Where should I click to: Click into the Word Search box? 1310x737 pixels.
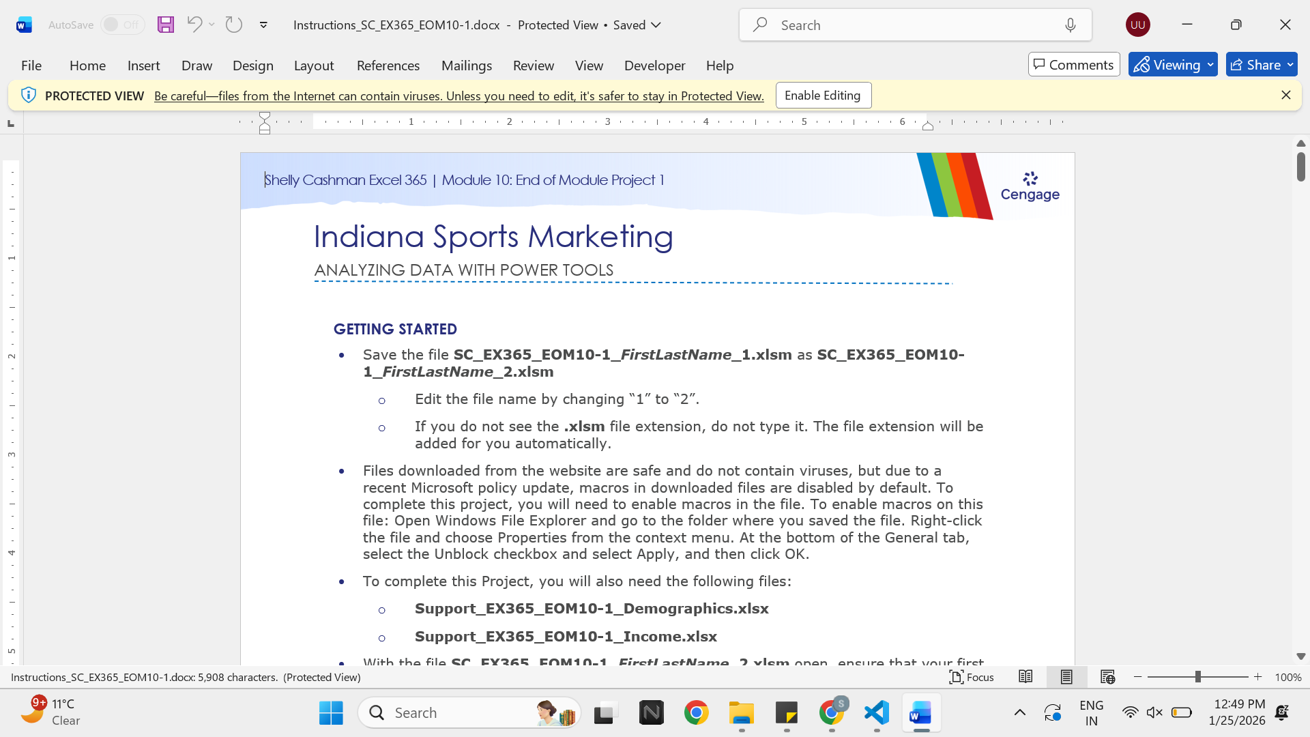point(915,25)
